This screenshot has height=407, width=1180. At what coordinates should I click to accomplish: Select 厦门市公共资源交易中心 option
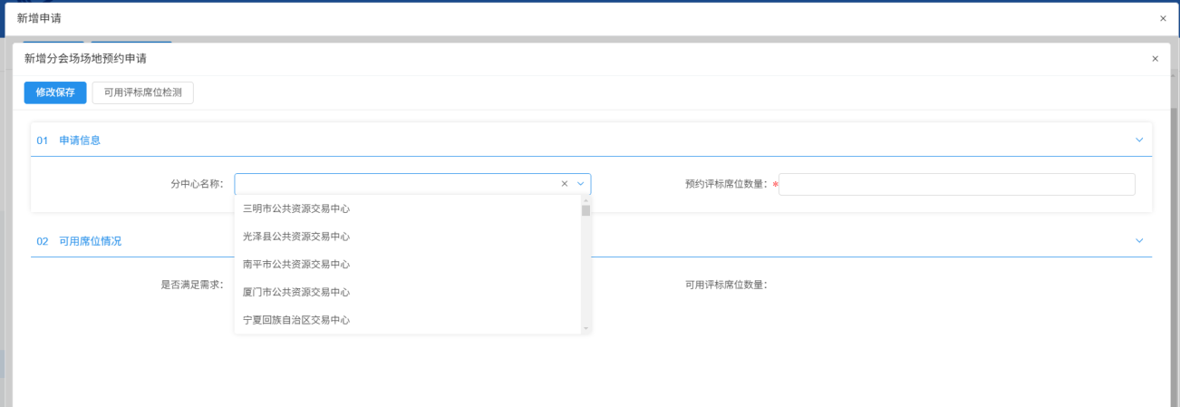click(296, 293)
